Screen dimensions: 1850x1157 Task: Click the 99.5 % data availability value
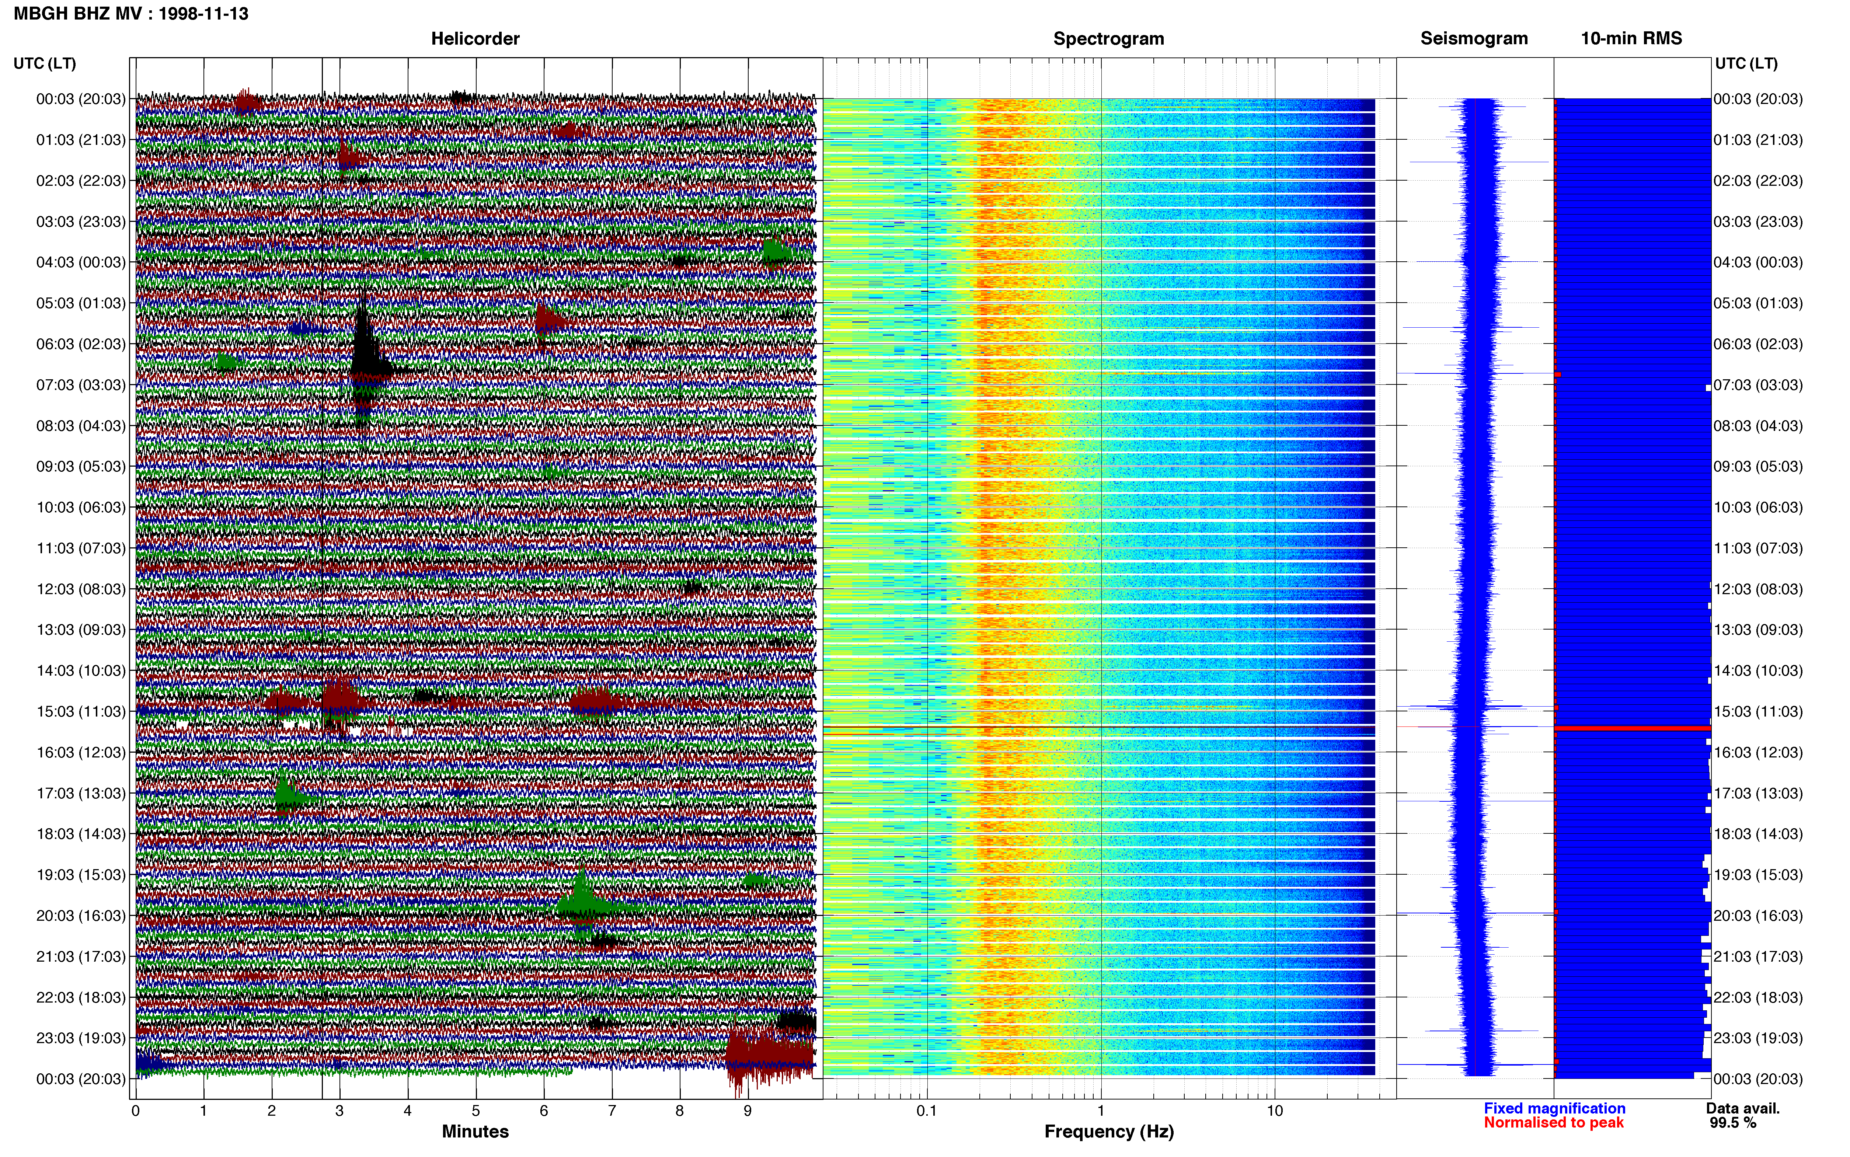(x=1733, y=1123)
